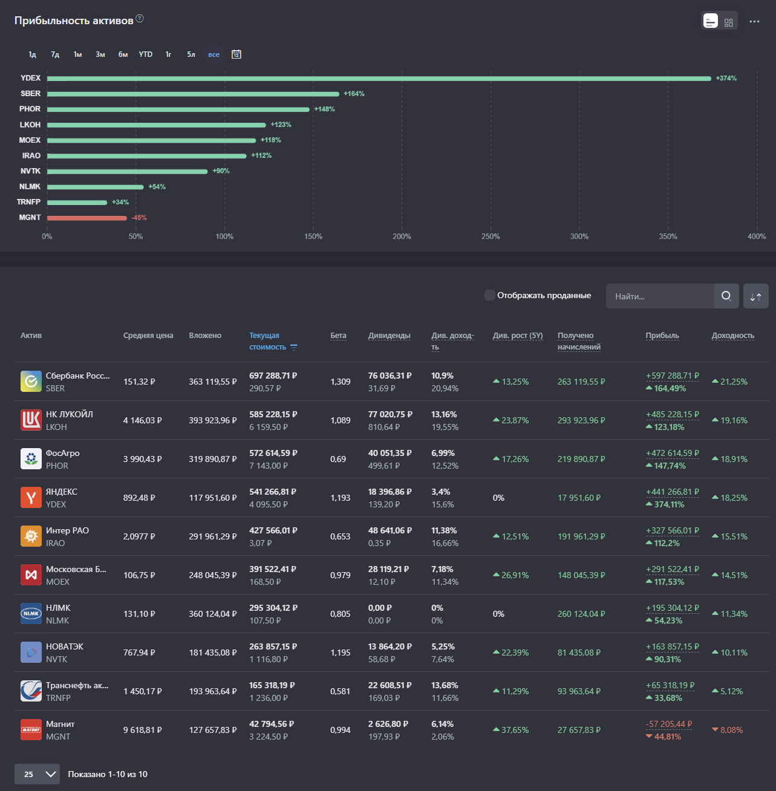Sort by Дивиденды column

point(390,336)
